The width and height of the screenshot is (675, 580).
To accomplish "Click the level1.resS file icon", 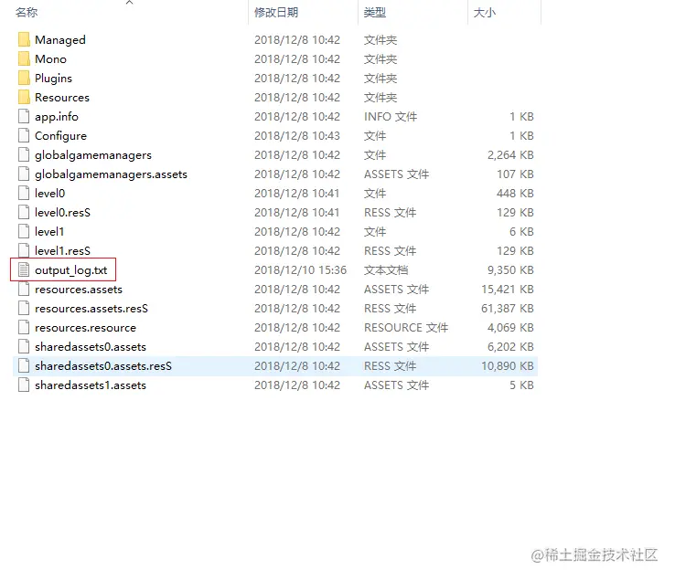I will pos(24,250).
